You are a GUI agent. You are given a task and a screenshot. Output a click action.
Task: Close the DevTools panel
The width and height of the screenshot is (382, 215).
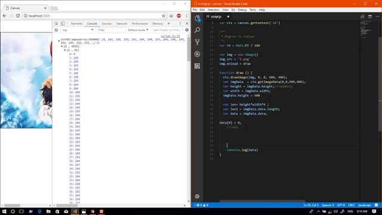(x=187, y=23)
